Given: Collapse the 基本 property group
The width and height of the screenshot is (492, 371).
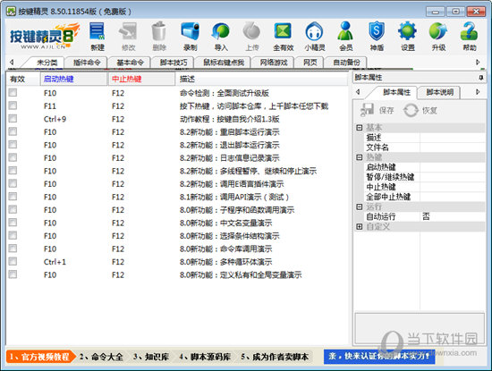Looking at the screenshot, I should coord(360,128).
